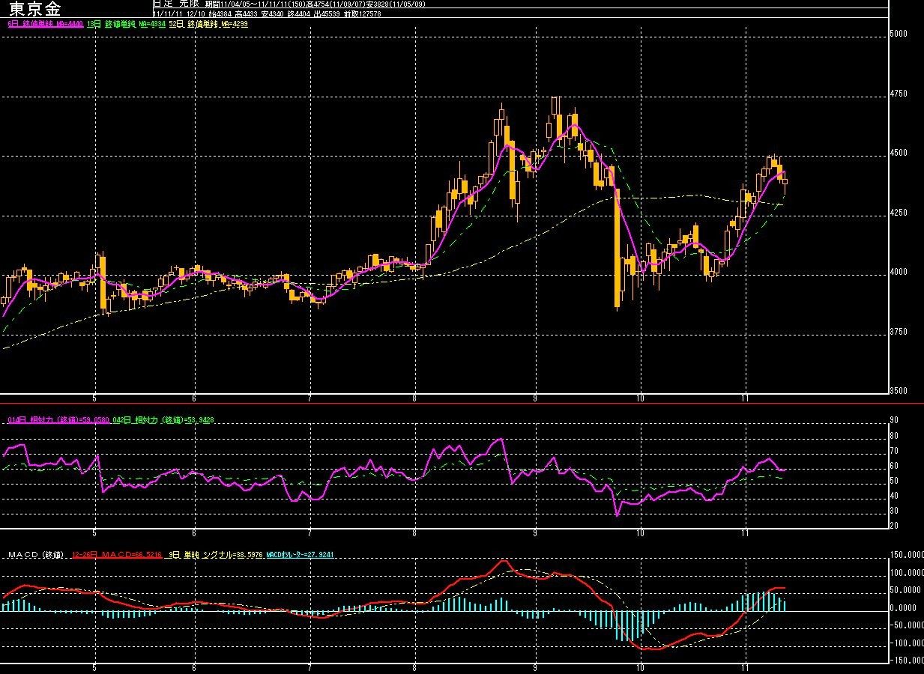Click the 20 label on RSI axis
The image size is (924, 674).
893,526
